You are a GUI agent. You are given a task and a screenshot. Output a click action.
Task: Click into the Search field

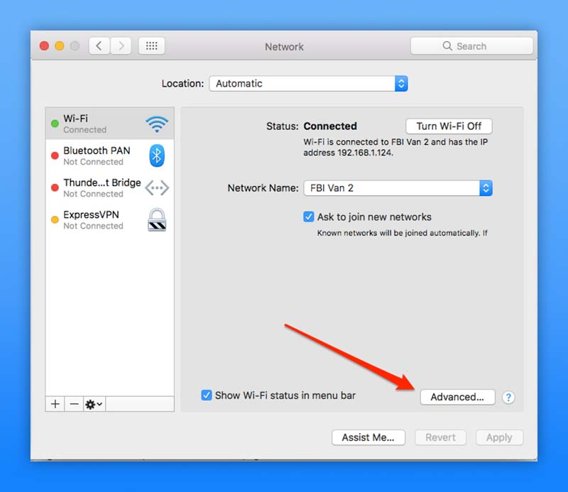pos(471,46)
